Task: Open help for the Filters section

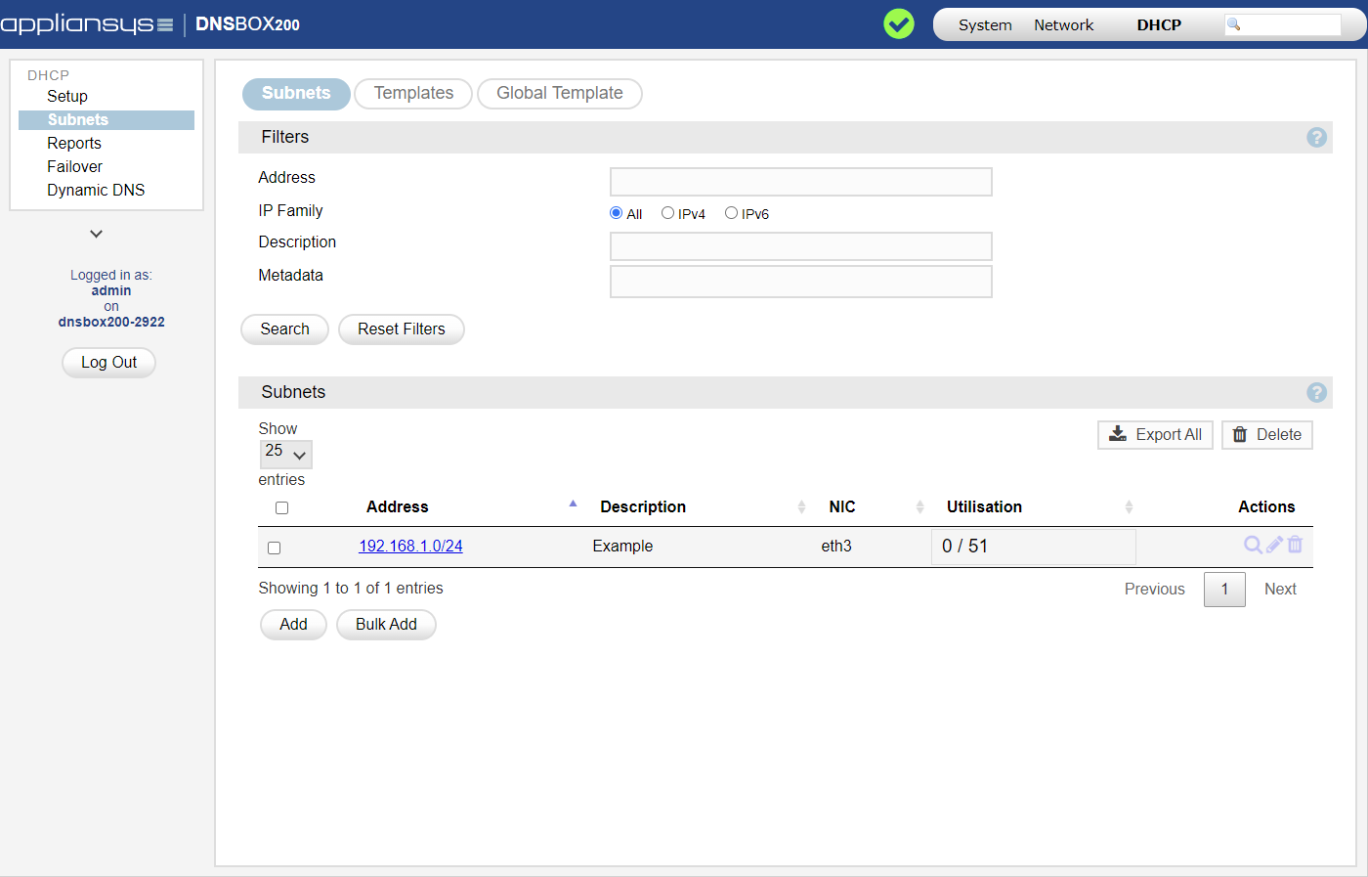Action: coord(1316,138)
